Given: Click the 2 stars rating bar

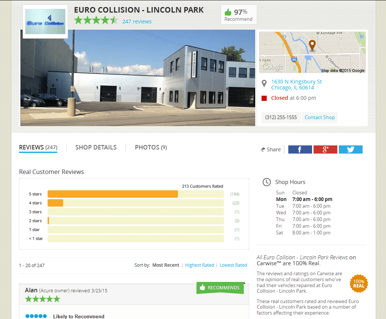Looking at the screenshot, I should (136, 221).
